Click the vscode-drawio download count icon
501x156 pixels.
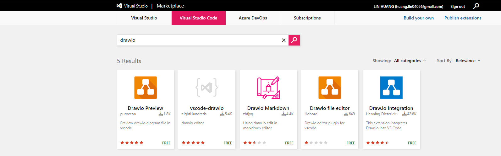pyautogui.click(x=222, y=114)
